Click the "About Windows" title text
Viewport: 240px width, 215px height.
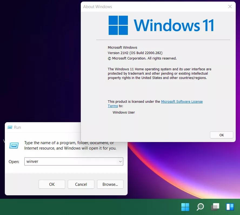pos(98,7)
